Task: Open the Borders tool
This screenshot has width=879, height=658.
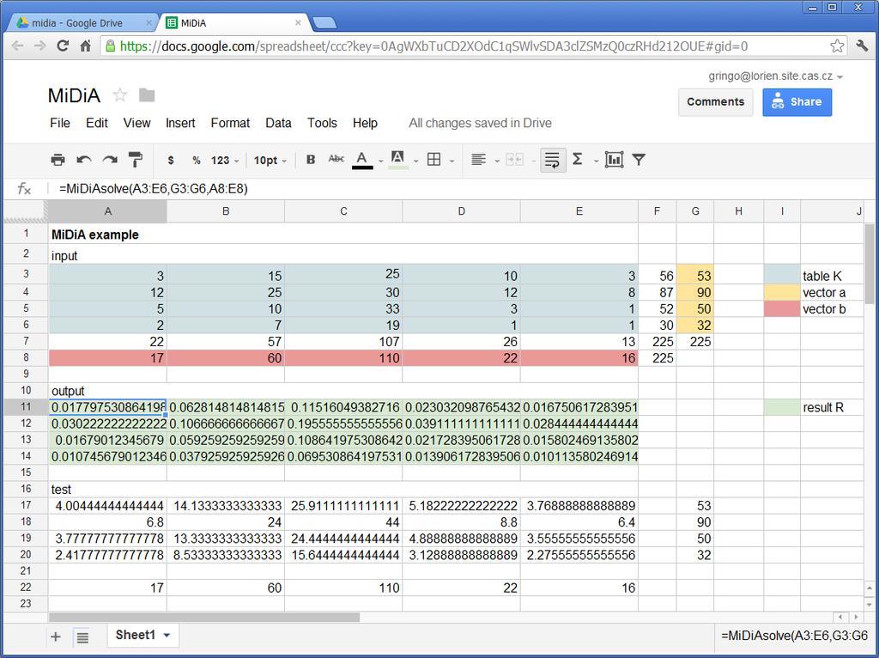Action: [x=433, y=160]
